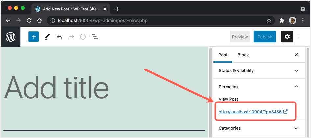Select the pencil Tools icon
The image size is (311, 138).
47,37
